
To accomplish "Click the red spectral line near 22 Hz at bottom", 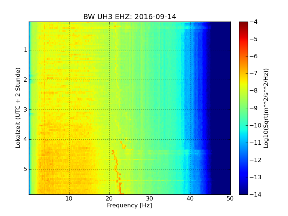I will coord(120,188).
